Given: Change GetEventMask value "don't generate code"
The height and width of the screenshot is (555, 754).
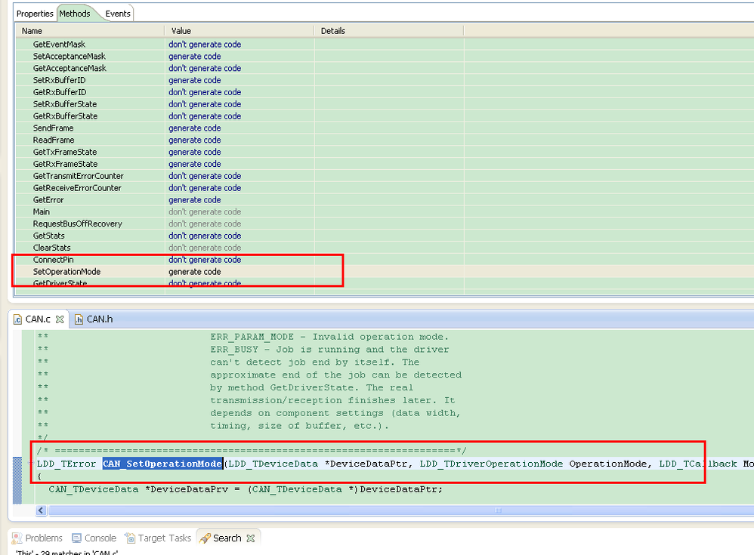Looking at the screenshot, I should (x=205, y=45).
